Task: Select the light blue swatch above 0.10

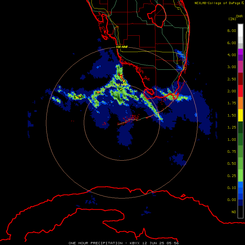Action: [240, 185]
